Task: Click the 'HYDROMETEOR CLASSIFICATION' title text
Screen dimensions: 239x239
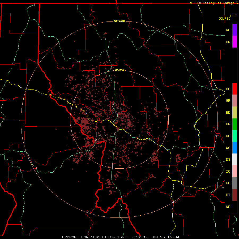Action: pyautogui.click(x=93, y=237)
